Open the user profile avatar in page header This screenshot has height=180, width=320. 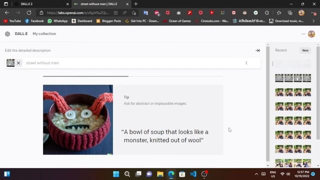311,34
